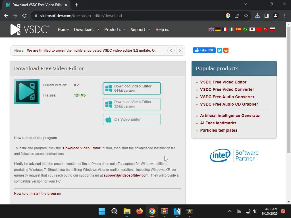Reload the current page

coord(24,16)
